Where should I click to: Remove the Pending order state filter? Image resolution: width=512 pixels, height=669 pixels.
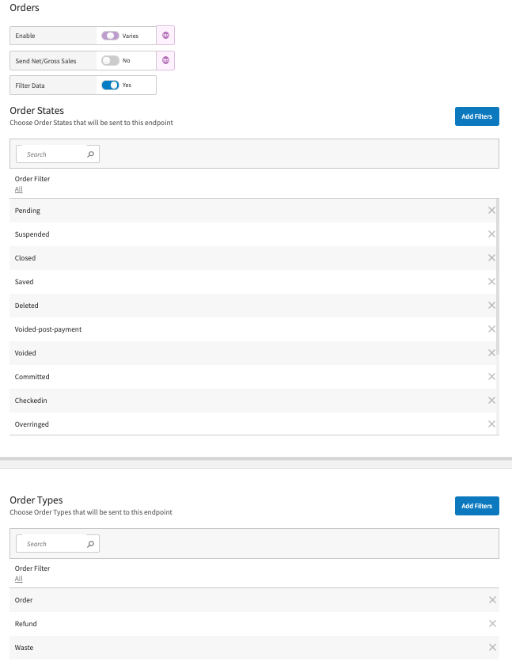point(491,211)
